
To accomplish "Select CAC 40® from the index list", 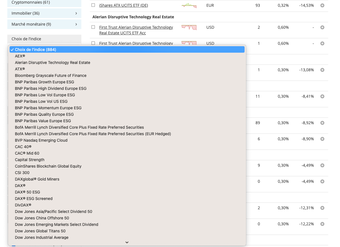I will [x=23, y=147].
